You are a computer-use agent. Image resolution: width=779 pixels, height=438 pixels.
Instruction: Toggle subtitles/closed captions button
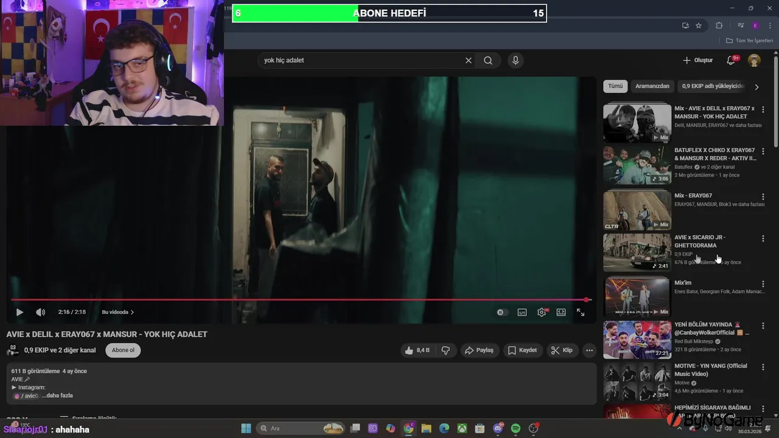click(x=522, y=312)
